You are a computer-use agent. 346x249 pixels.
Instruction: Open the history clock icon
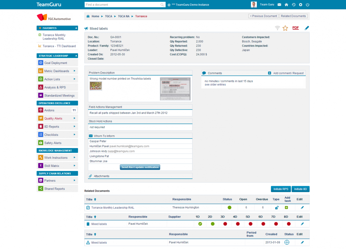click(x=294, y=5)
